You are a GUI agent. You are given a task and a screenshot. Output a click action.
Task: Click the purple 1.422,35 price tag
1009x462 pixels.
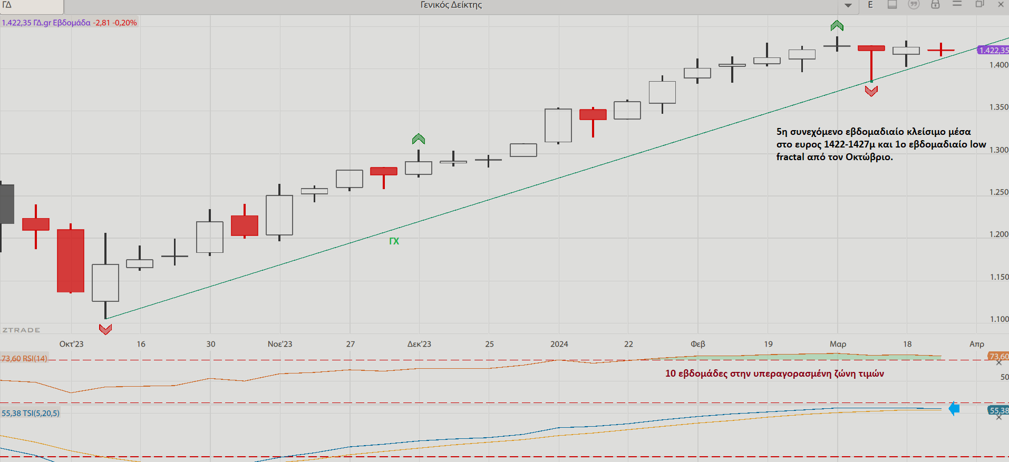point(993,50)
